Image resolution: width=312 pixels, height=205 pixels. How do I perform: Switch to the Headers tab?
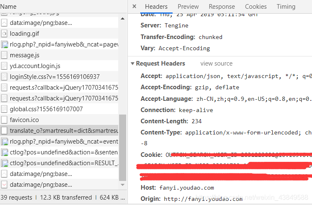(156, 7)
